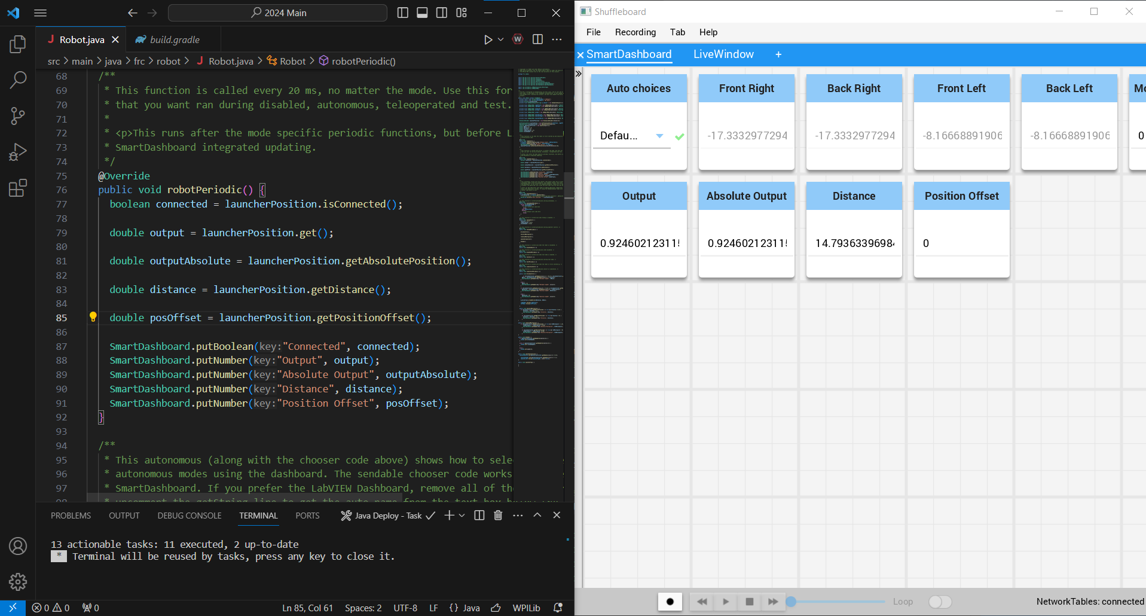
Task: Stop the Shuffleboard recording playback
Action: [x=749, y=602]
